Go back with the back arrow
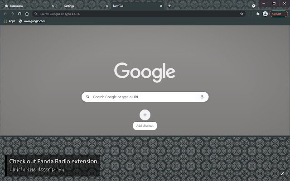 click(x=5, y=14)
